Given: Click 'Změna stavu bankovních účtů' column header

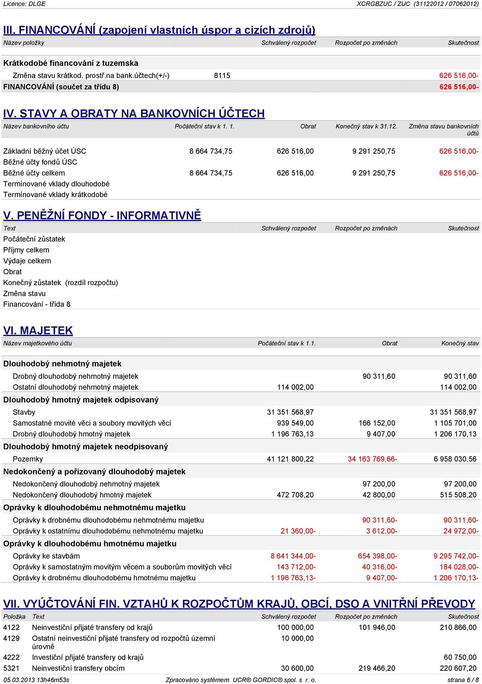Looking at the screenshot, I should click(444, 130).
